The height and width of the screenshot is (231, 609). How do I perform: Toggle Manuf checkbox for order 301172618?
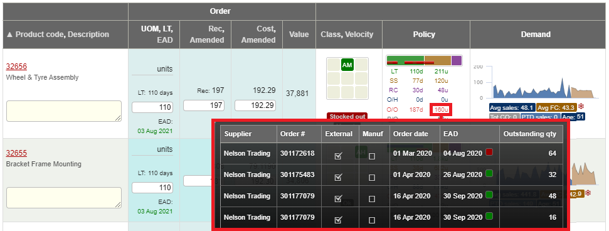click(x=372, y=156)
